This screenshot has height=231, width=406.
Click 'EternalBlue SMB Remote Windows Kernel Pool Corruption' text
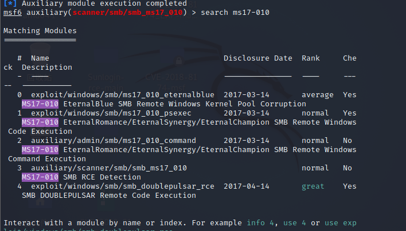click(x=185, y=104)
